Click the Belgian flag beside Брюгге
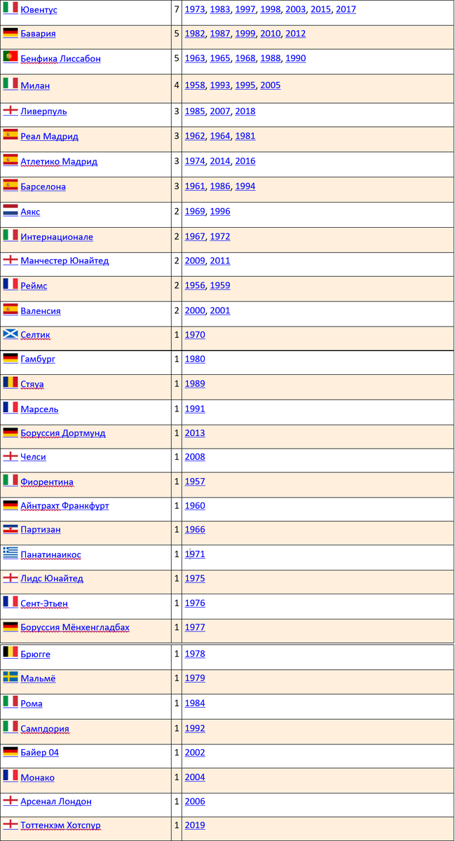Viewport: 455px width, 841px height. 11,652
